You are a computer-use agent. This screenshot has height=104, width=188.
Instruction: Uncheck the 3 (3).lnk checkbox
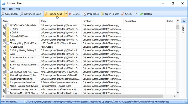(x=4, y=32)
